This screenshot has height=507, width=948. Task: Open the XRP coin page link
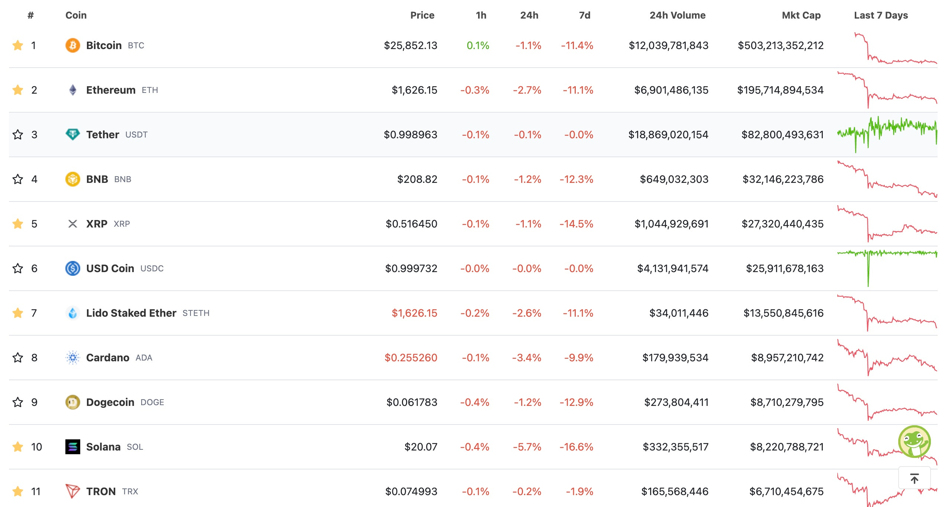click(97, 224)
